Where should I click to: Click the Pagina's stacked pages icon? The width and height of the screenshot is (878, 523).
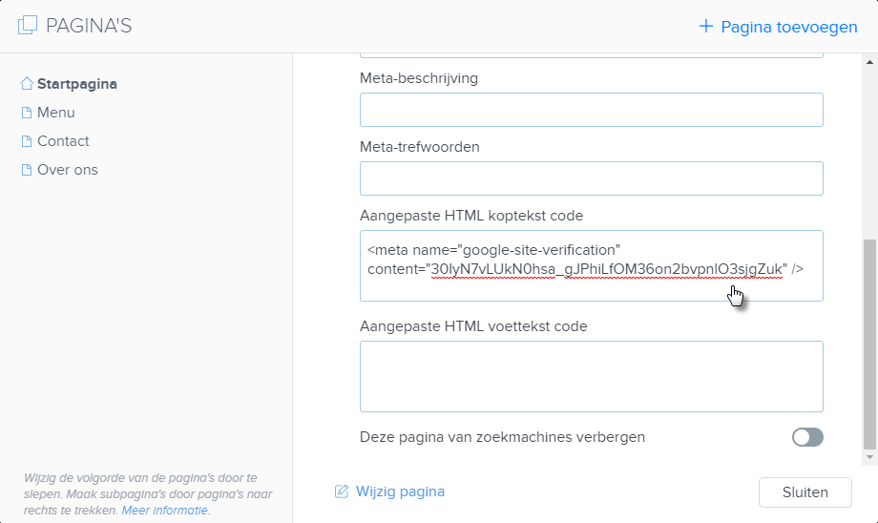pyautogui.click(x=28, y=26)
